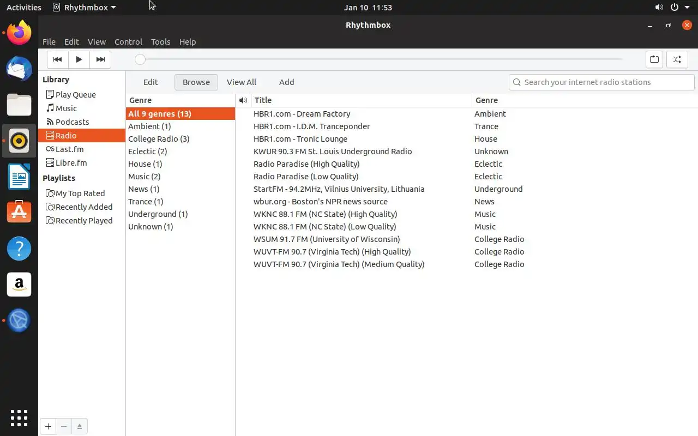
Task: Open Libre.fm in the sidebar
Action: [82, 162]
